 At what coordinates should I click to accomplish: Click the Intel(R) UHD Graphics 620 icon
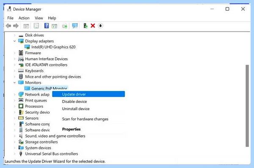[27, 47]
